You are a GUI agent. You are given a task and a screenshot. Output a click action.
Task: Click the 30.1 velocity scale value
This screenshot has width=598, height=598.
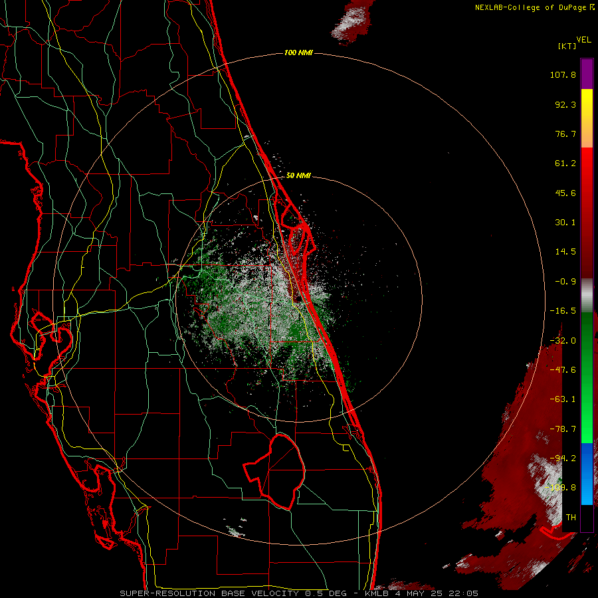click(x=565, y=223)
